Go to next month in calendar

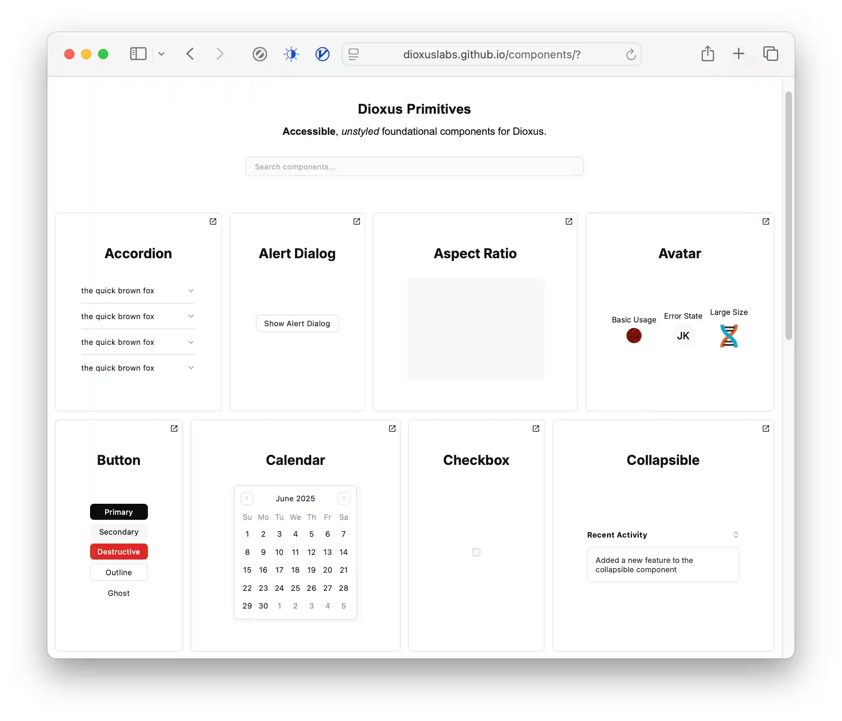click(x=344, y=498)
